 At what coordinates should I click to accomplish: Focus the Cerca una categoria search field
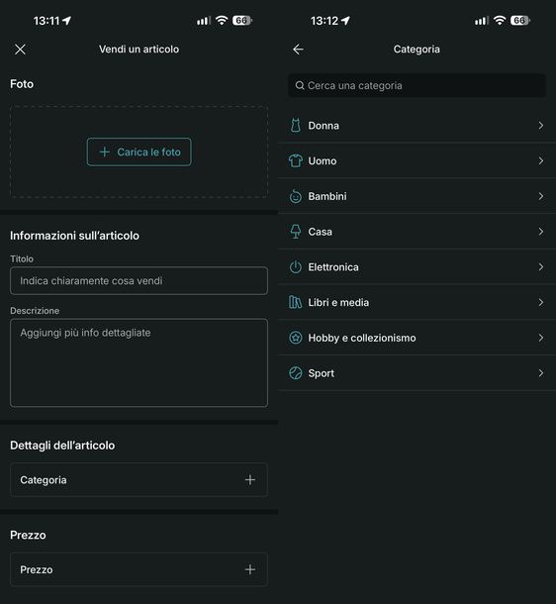(x=417, y=85)
